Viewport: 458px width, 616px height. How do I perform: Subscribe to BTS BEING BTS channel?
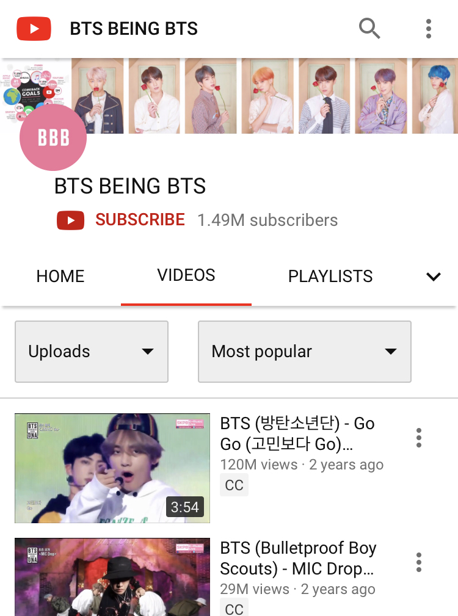click(x=140, y=220)
